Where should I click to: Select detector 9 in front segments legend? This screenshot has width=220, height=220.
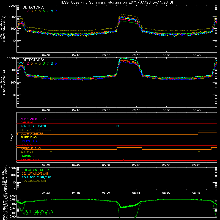click(x=56, y=11)
